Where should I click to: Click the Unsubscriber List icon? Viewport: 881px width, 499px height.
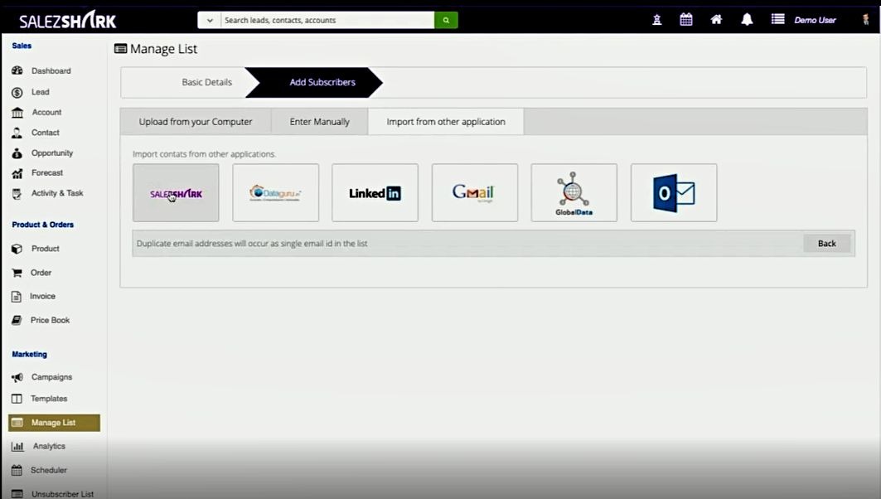point(17,494)
